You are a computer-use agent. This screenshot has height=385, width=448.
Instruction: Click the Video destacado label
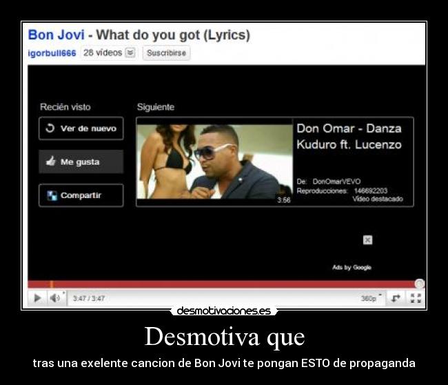(x=378, y=199)
